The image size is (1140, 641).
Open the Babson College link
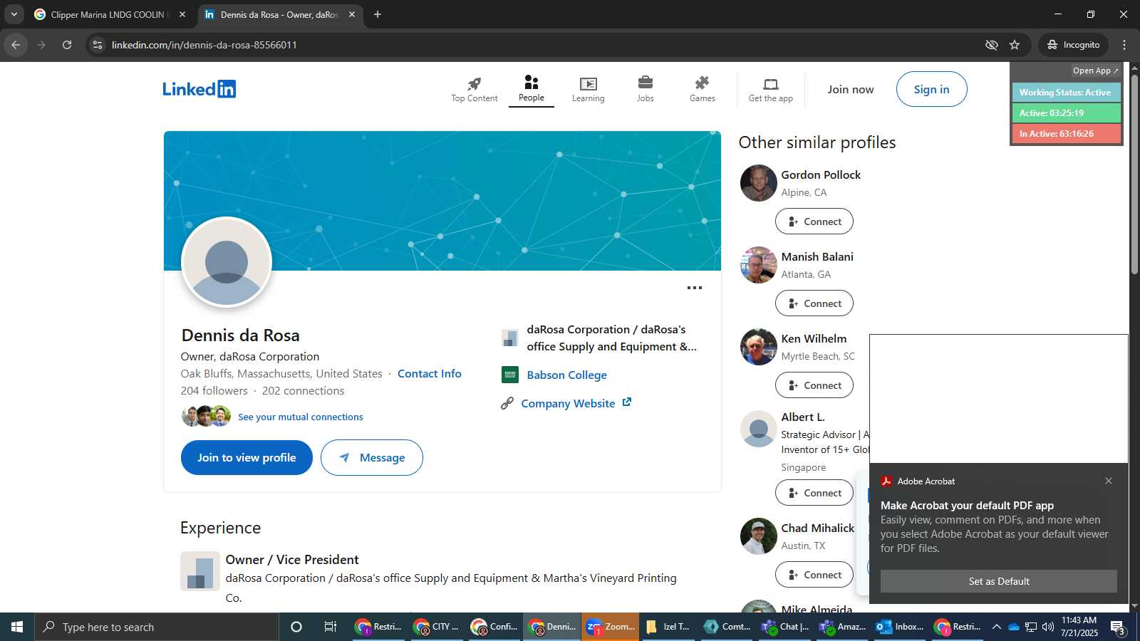(567, 375)
